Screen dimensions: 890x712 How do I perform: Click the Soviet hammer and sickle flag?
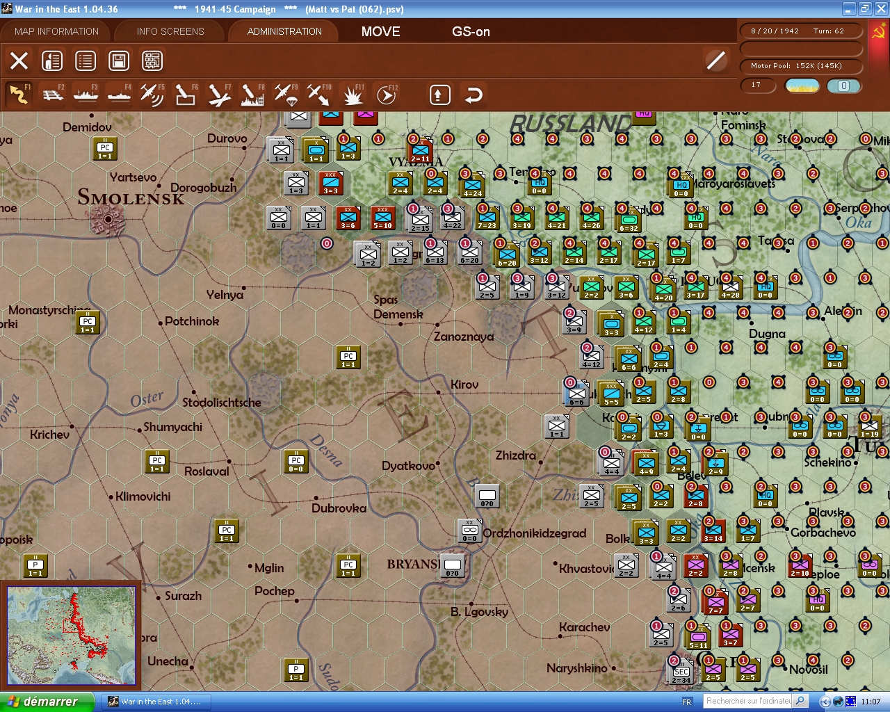879,33
